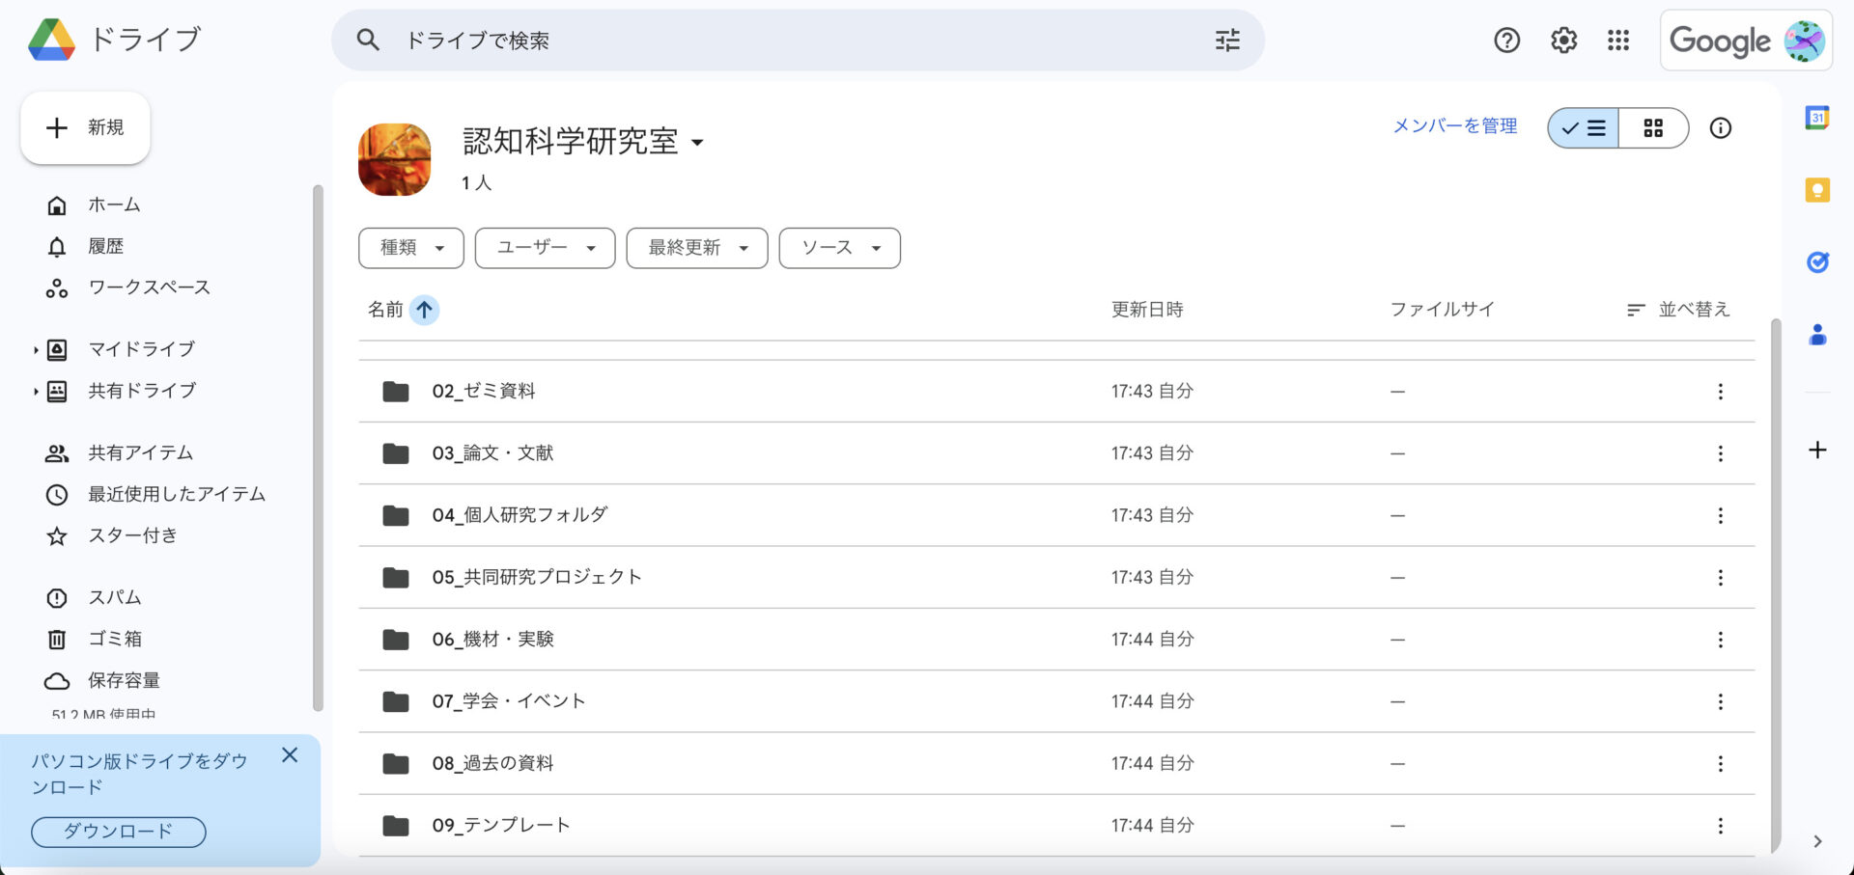Open the Google apps grid
Viewport: 1854px width, 875px height.
(x=1618, y=41)
